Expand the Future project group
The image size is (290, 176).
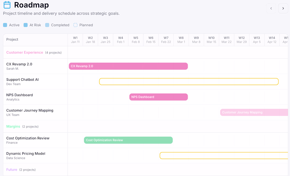pos(12,170)
